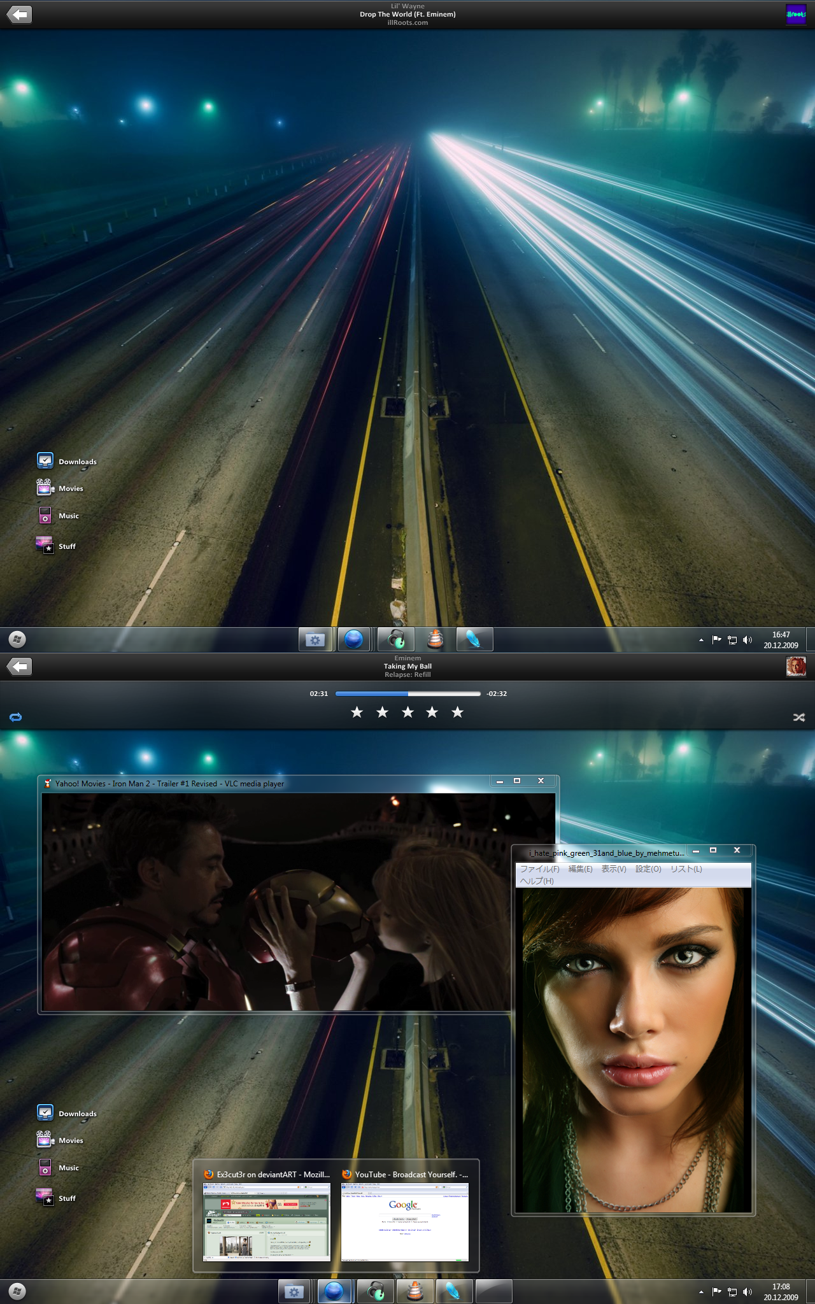
Task: Click the back arrow beside the Lil' Wayne track
Action: tap(19, 14)
